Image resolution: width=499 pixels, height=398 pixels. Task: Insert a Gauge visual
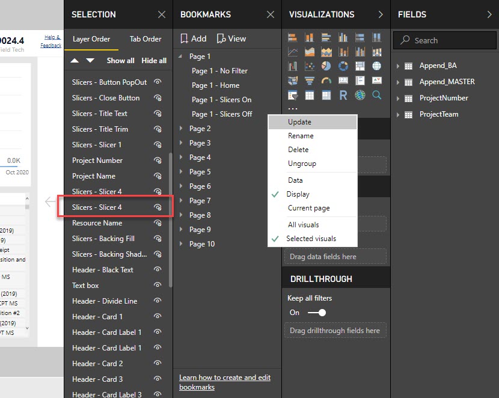coord(326,80)
